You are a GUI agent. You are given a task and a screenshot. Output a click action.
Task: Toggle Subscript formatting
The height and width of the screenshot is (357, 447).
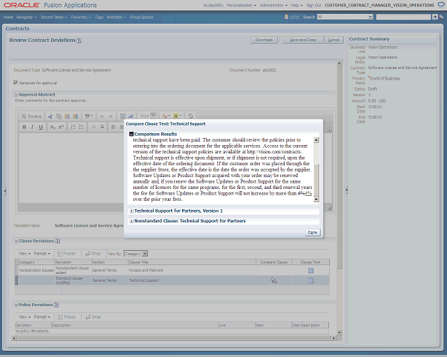click(x=52, y=127)
